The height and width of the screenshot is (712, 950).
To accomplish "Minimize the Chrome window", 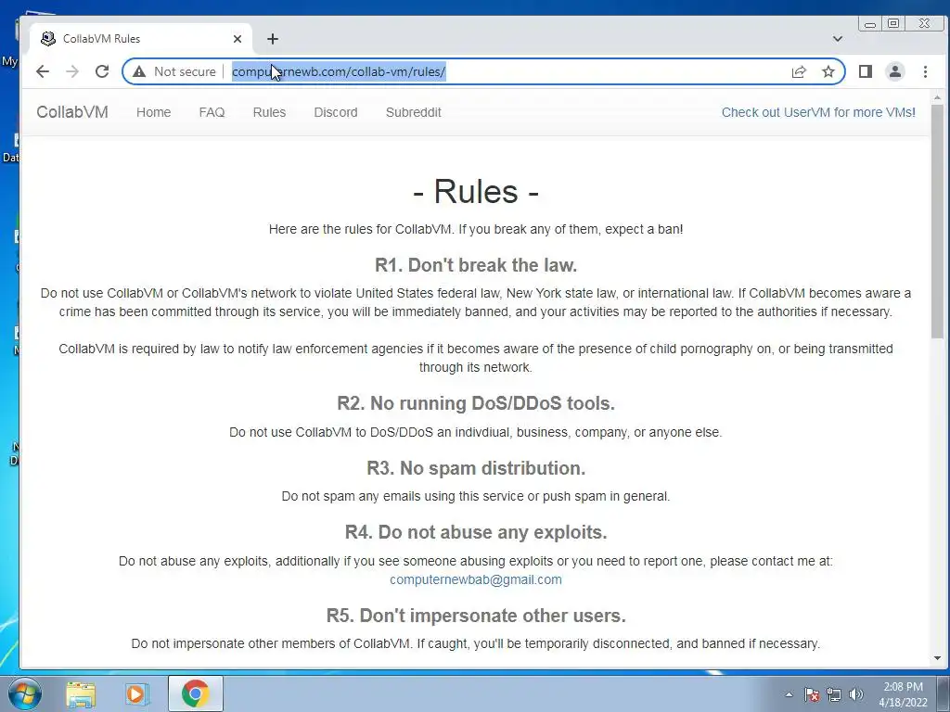I will 870,24.
